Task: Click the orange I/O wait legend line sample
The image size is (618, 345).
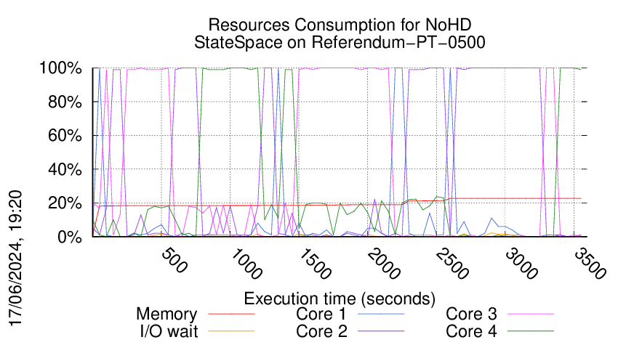Action: pos(231,331)
